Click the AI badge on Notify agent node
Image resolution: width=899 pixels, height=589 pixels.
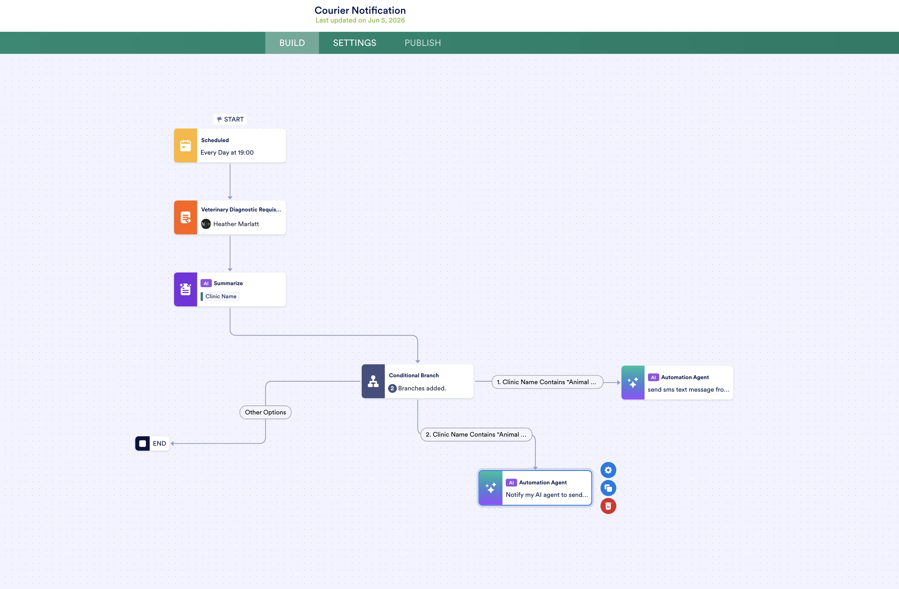pyautogui.click(x=511, y=483)
